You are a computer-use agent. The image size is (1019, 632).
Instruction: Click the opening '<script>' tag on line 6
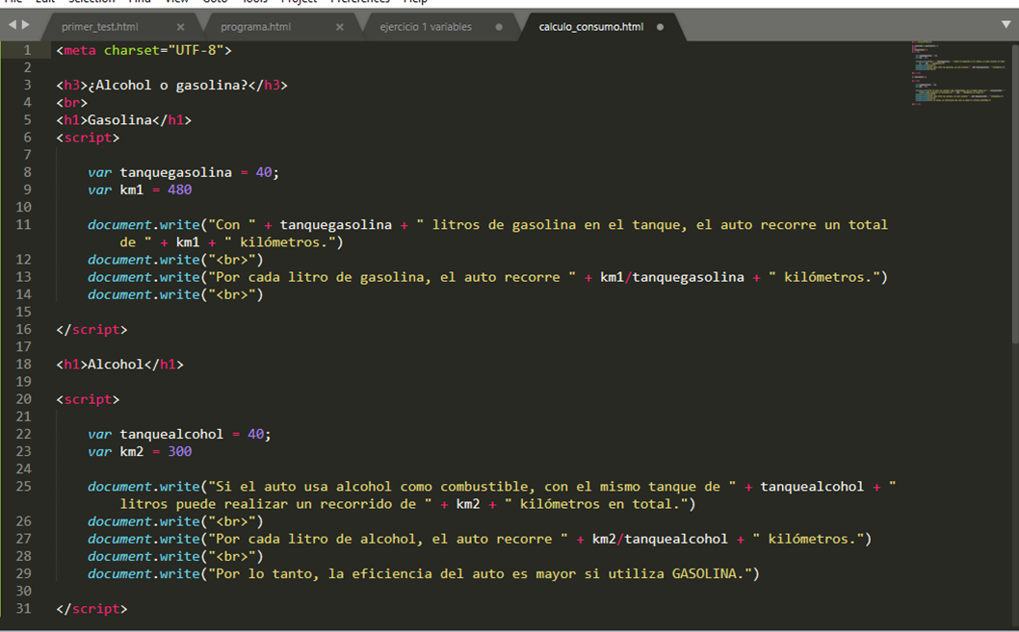[x=88, y=138]
